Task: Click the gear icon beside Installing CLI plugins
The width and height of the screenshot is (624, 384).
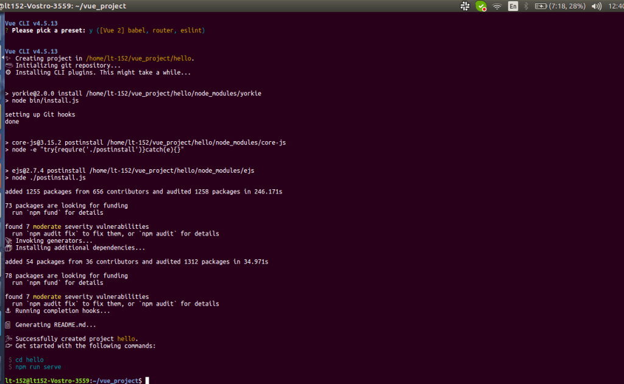Action: 8,72
